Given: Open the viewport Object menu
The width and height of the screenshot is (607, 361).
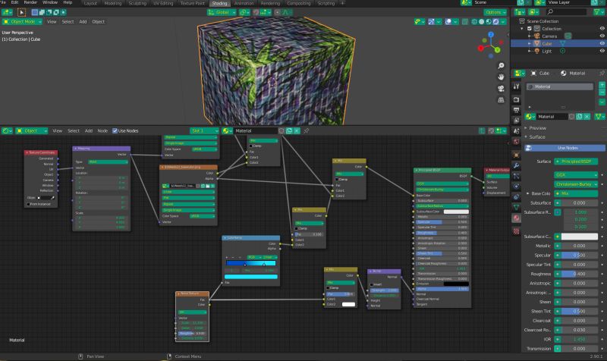Looking at the screenshot, I should (x=99, y=22).
